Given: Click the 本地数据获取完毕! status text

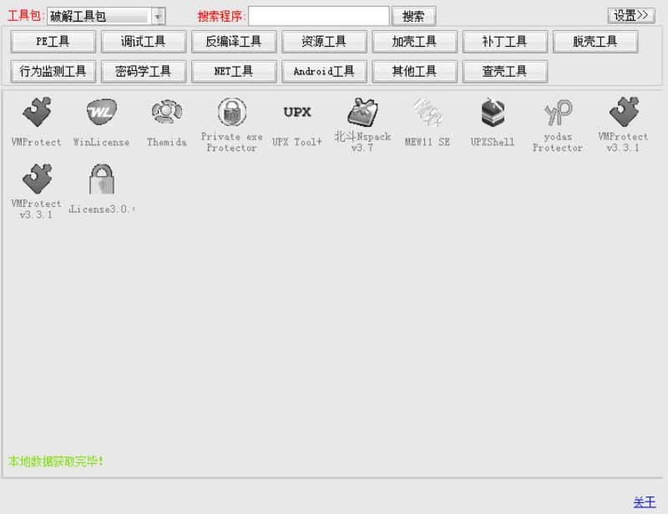Looking at the screenshot, I should tap(55, 461).
